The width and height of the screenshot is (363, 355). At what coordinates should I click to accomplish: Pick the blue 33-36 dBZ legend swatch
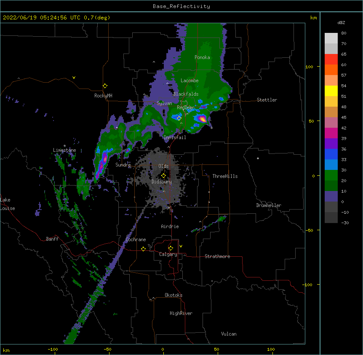pos(331,154)
